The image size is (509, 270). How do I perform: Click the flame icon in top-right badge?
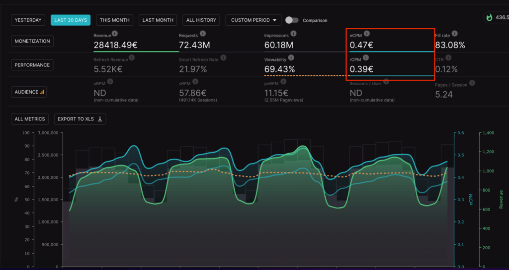[489, 18]
